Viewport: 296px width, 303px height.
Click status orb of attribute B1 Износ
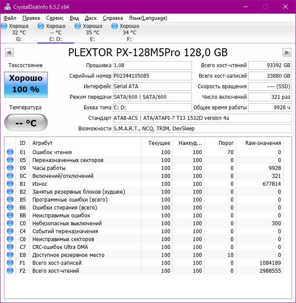pos(10,184)
